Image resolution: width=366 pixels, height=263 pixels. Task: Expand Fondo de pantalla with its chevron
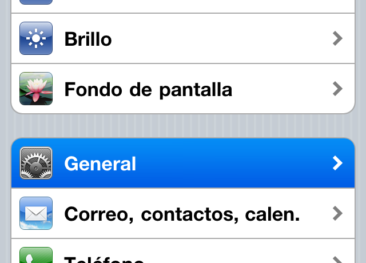click(337, 89)
